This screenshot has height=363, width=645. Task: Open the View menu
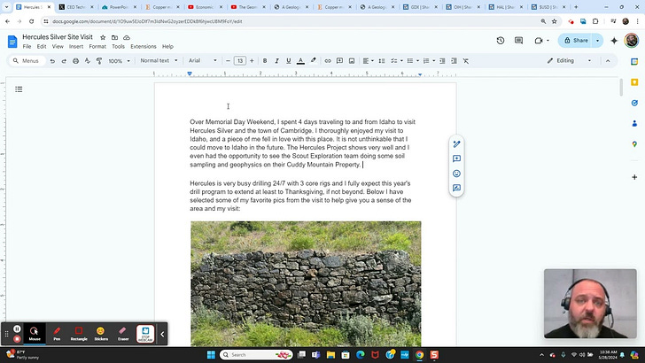(x=58, y=46)
